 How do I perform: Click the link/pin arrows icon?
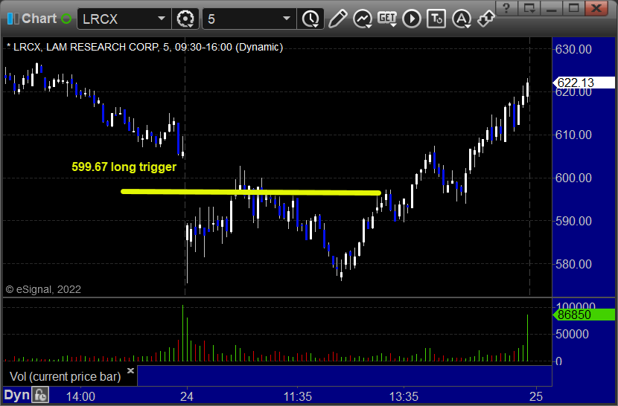(x=485, y=19)
